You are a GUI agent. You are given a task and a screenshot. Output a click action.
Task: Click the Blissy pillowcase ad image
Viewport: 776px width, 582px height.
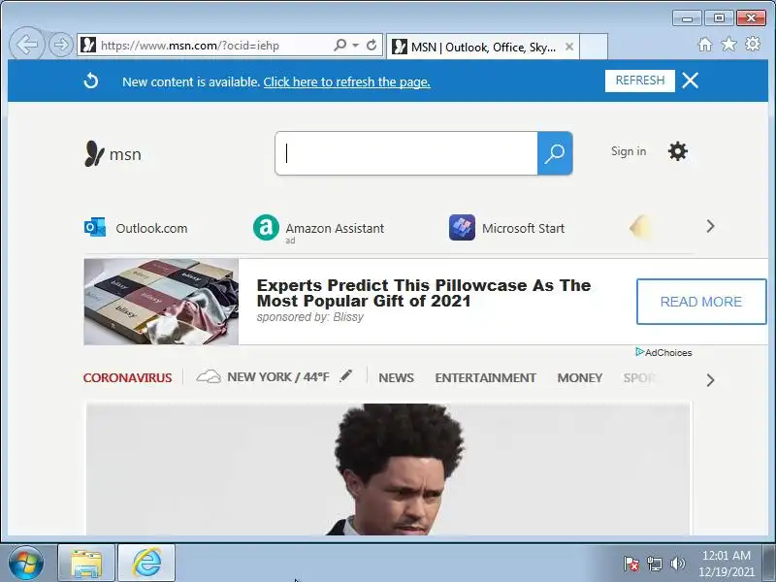[161, 302]
